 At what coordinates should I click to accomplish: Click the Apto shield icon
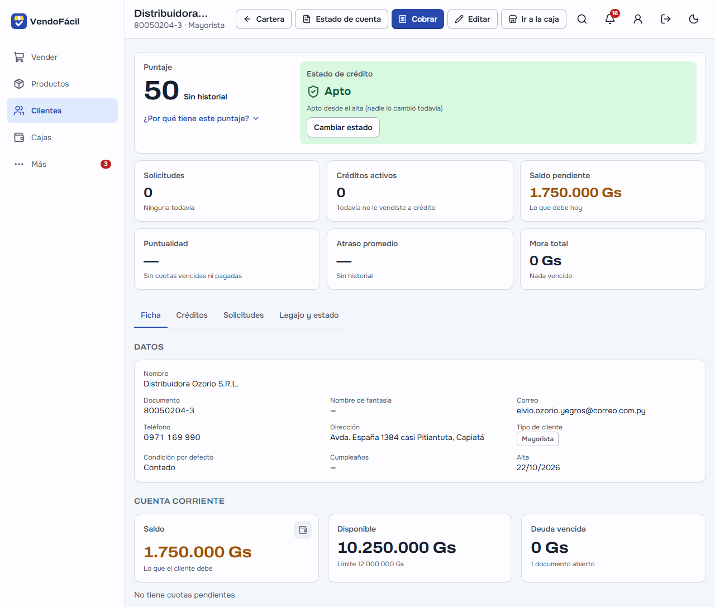pyautogui.click(x=313, y=92)
